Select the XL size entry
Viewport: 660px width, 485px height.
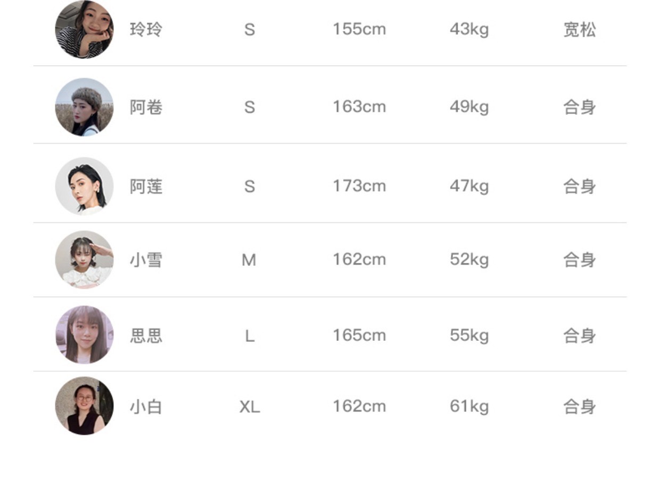pyautogui.click(x=249, y=407)
